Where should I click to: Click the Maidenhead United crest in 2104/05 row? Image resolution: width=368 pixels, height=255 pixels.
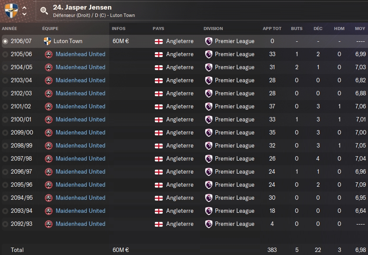coord(49,67)
